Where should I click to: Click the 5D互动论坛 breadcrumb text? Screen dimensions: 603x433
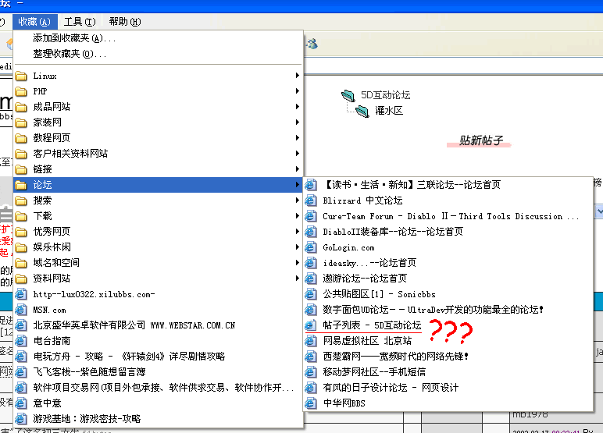point(385,95)
